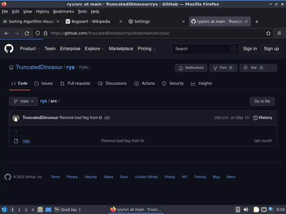Click the rys breadcrumb link
The width and height of the screenshot is (286, 214).
pos(43,101)
